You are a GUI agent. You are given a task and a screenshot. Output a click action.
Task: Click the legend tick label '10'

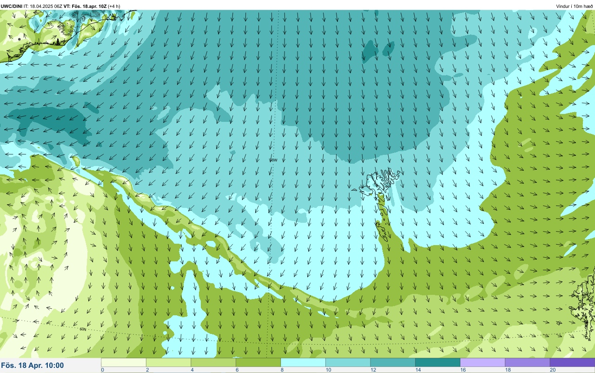click(328, 370)
